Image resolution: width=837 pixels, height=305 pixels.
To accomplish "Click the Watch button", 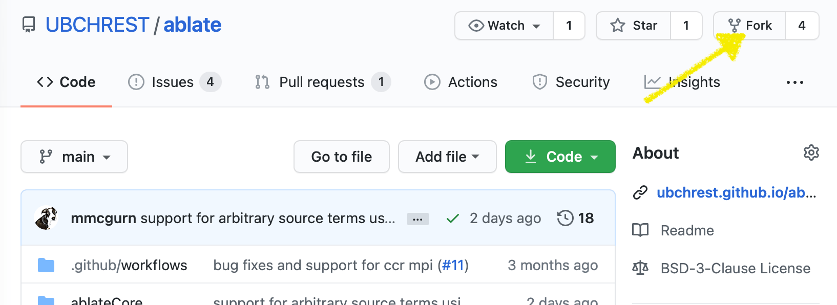I will 504,26.
